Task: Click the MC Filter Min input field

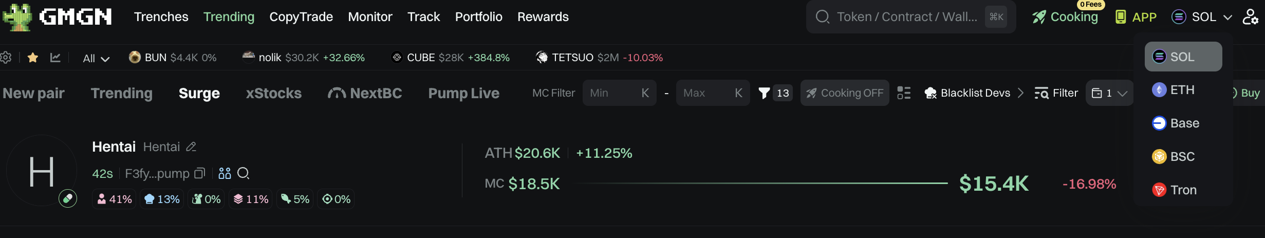Action: [613, 93]
